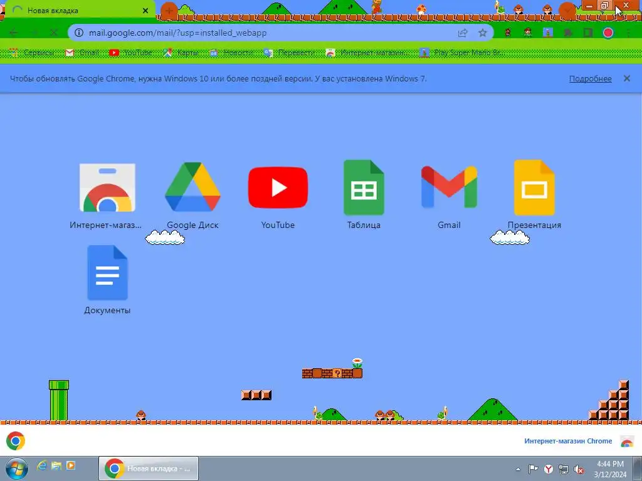This screenshot has height=481, width=642.
Task: Open the Gmail bookmark in bookmarks bar
Action: (x=82, y=53)
